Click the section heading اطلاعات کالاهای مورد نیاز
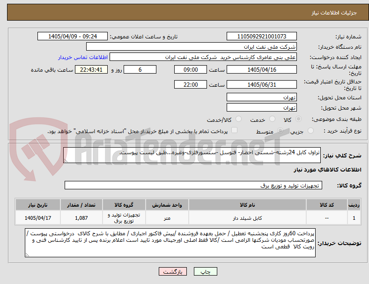This screenshot has height=284, width=369. (327, 170)
